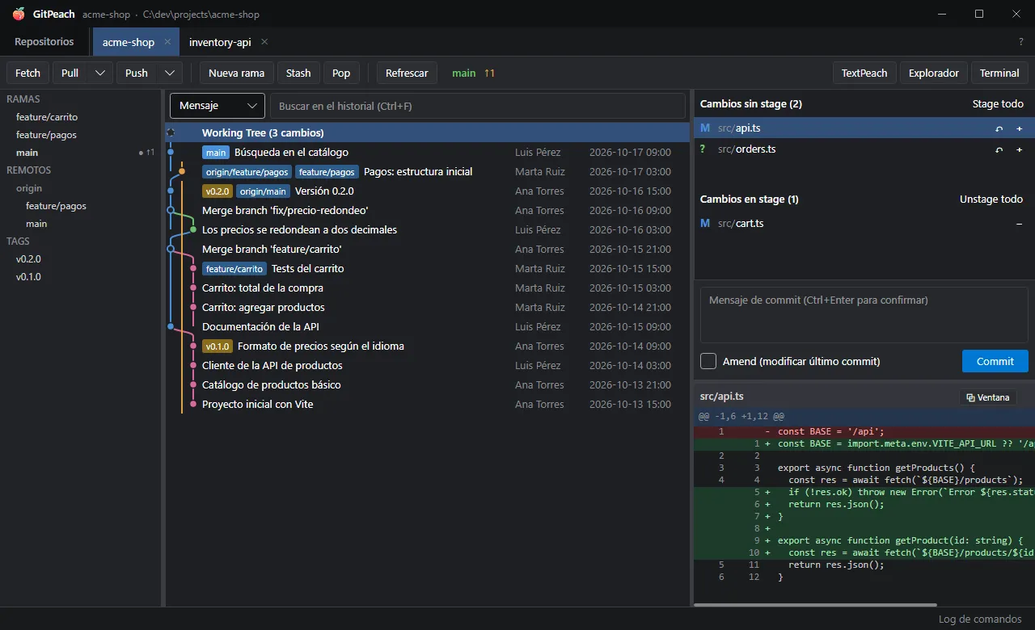Click Unstage todo
Viewport: 1035px width, 630px height.
click(991, 199)
